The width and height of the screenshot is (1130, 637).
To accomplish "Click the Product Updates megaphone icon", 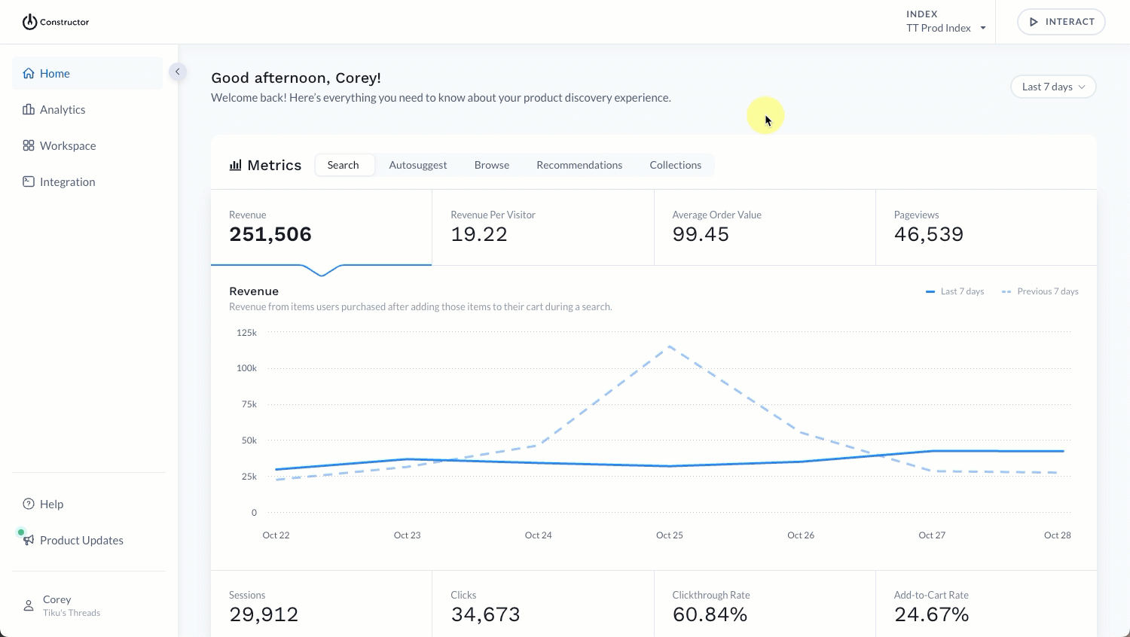I will 29,540.
